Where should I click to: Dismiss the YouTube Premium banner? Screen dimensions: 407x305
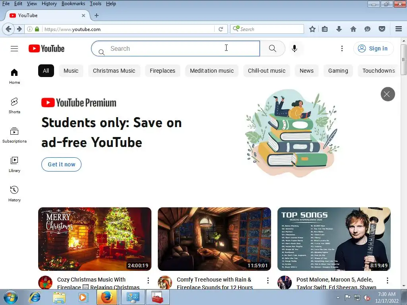pyautogui.click(x=388, y=94)
